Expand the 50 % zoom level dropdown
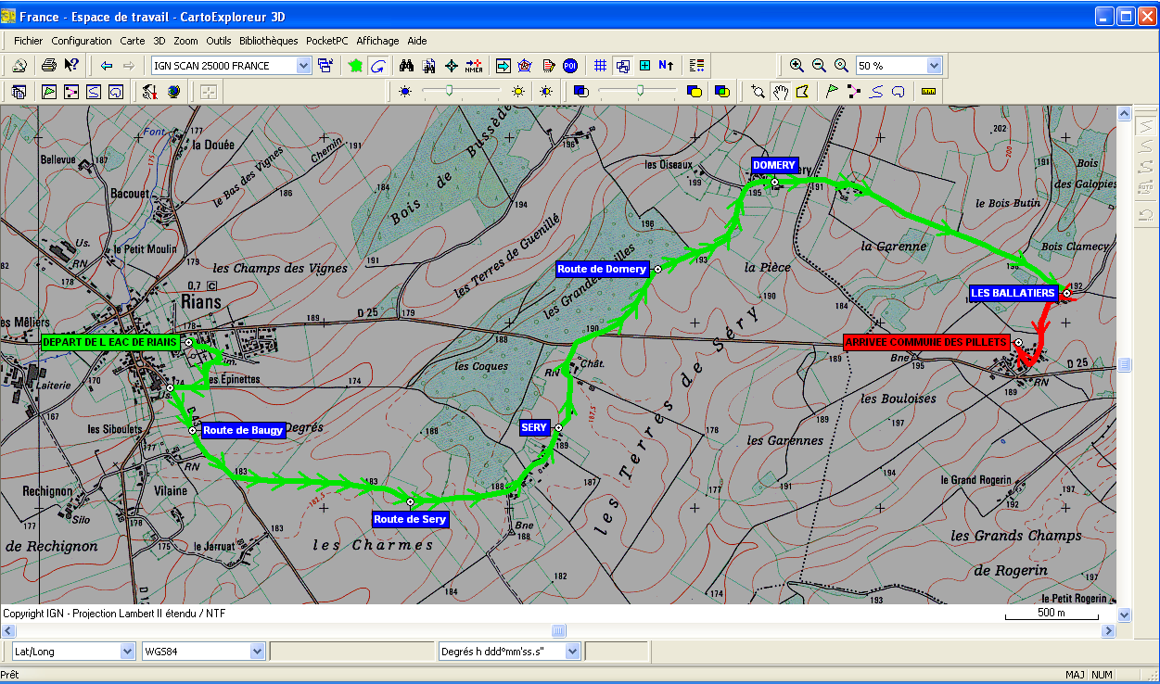1160x684 pixels. pyautogui.click(x=934, y=66)
